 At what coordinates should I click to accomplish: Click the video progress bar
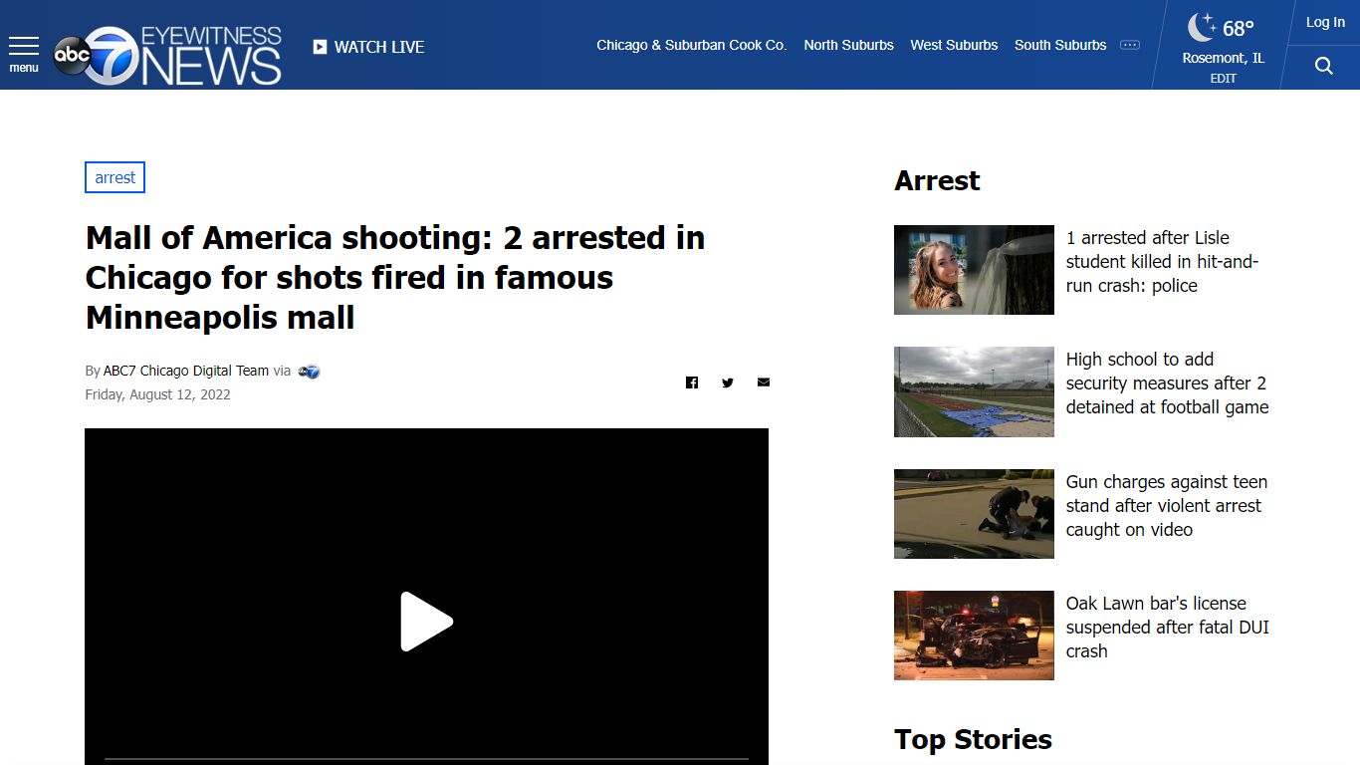tap(426, 759)
